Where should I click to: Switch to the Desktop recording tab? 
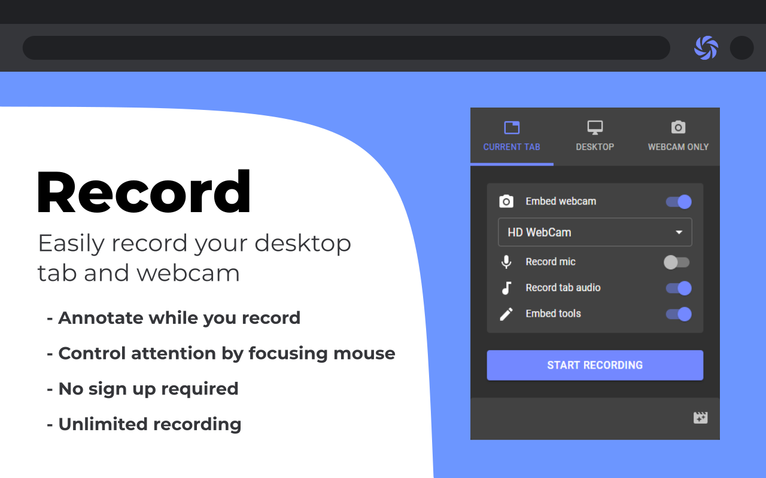coord(595,136)
